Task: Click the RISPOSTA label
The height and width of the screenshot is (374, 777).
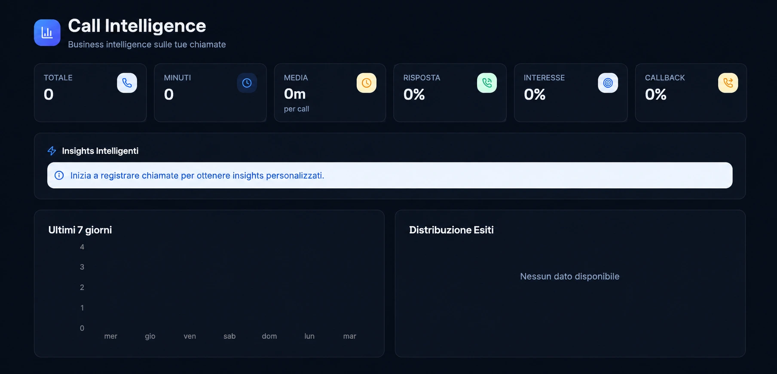Action: [422, 78]
